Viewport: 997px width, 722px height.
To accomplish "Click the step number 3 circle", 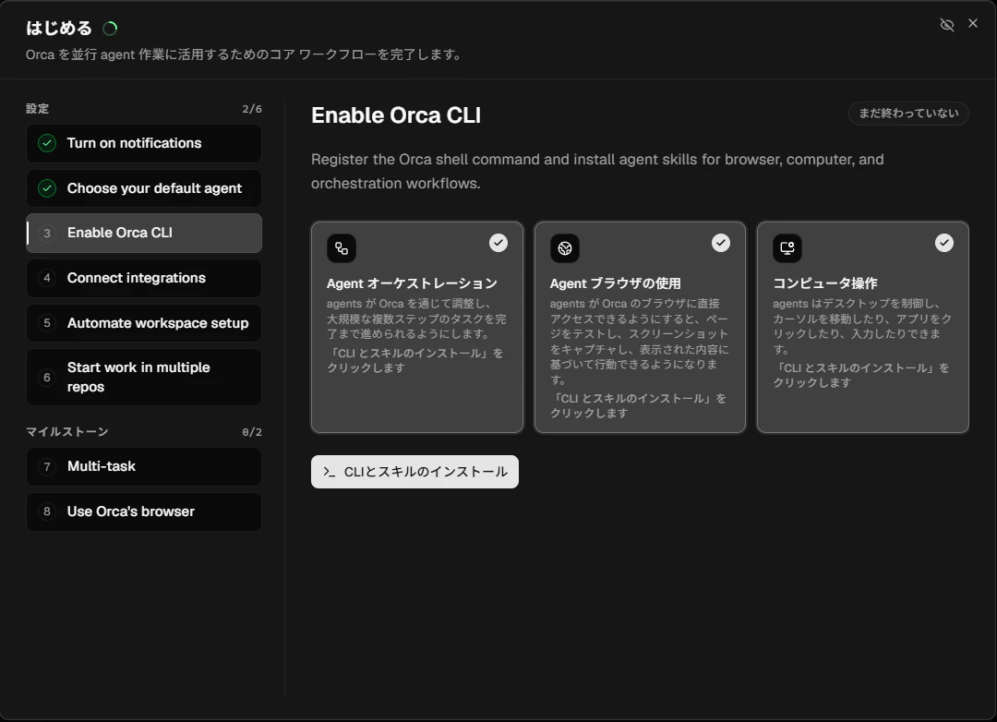I will pyautogui.click(x=47, y=233).
